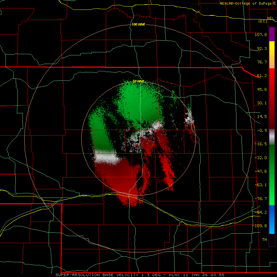The image size is (277, 277).
Task: Click the Super-Resolution Base Velocity caption
Action: 140,275
